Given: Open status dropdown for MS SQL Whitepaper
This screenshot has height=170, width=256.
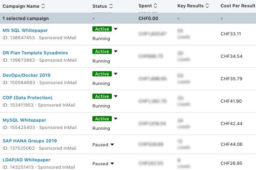Looking at the screenshot, I should pyautogui.click(x=116, y=29).
